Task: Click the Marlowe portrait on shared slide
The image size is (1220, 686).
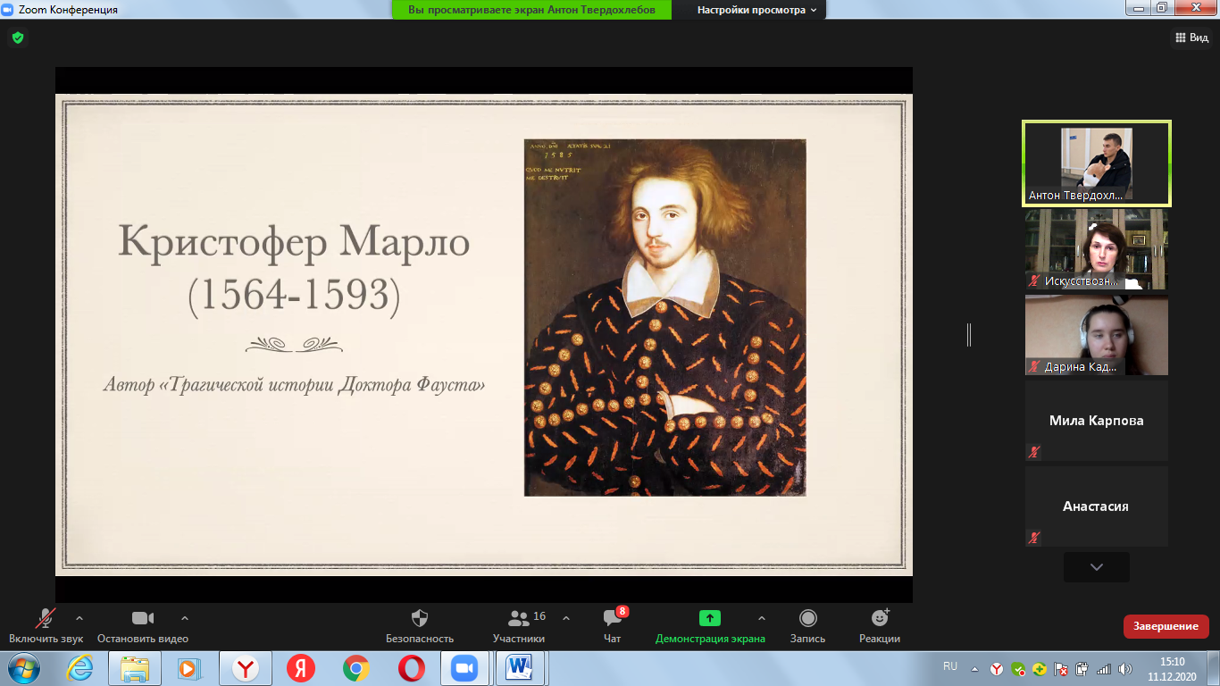Action: click(x=664, y=317)
